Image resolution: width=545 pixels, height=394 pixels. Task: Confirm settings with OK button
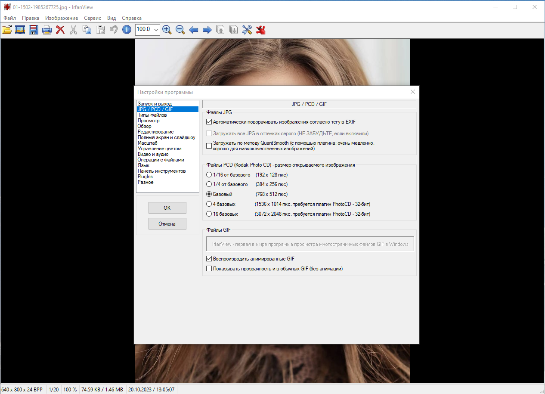click(167, 208)
